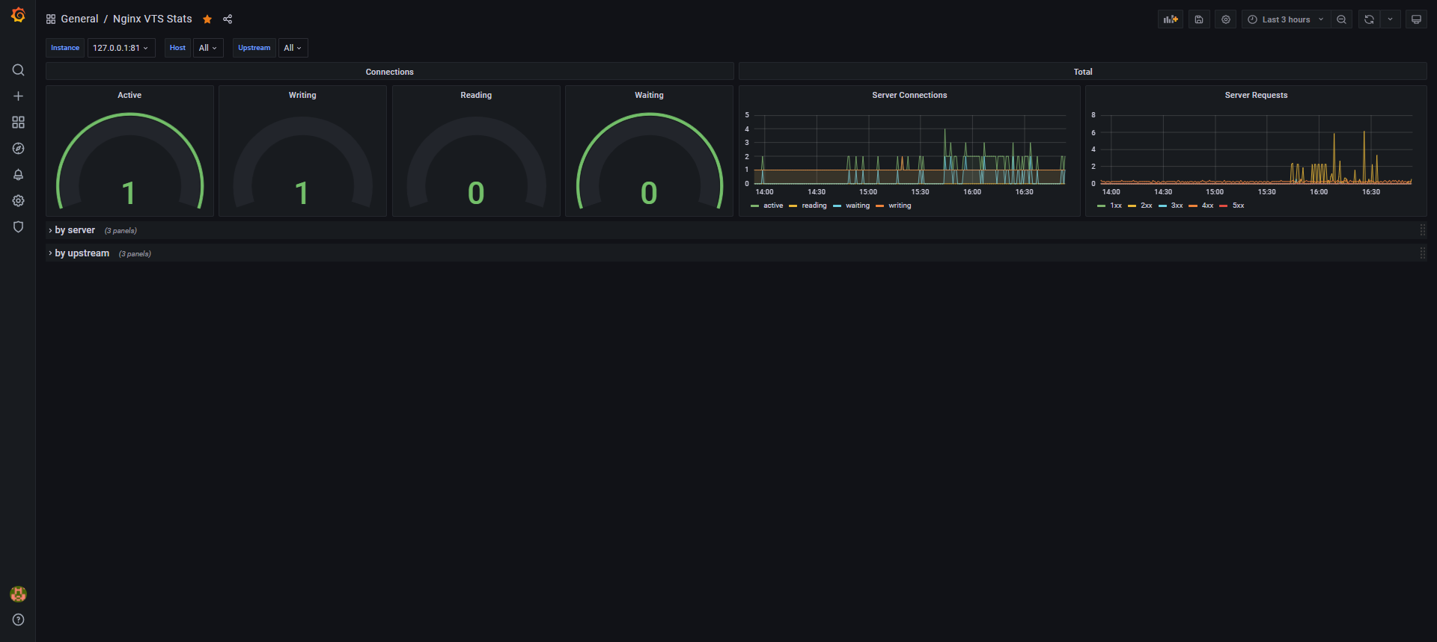
Task: Click the General folder breadcrumb
Action: (x=79, y=19)
